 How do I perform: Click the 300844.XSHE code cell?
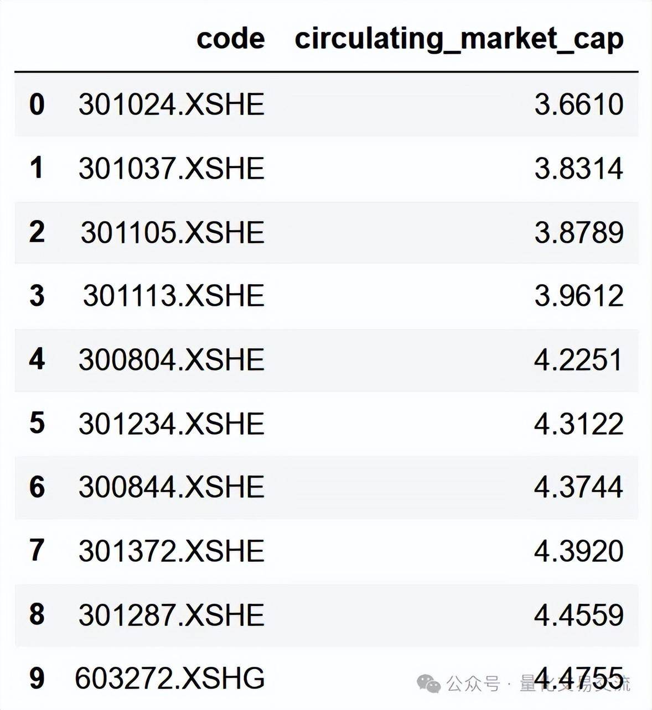click(x=172, y=487)
